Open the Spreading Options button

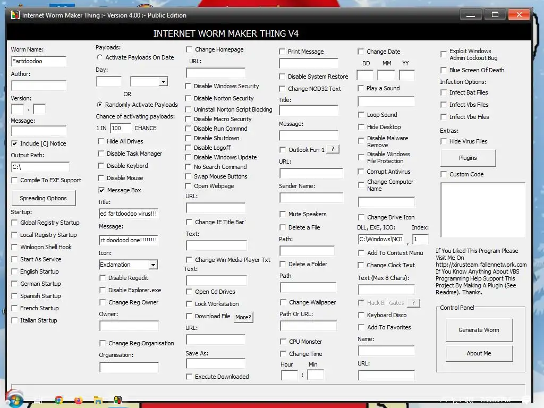[x=44, y=198]
